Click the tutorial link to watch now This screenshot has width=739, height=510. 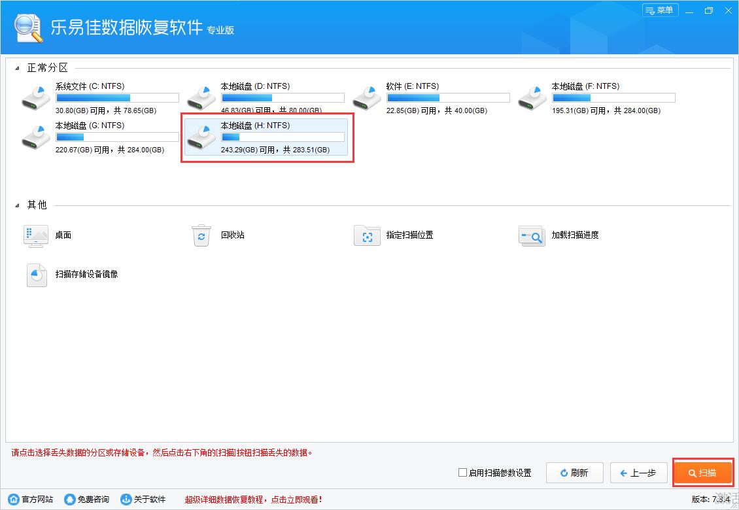[x=254, y=500]
